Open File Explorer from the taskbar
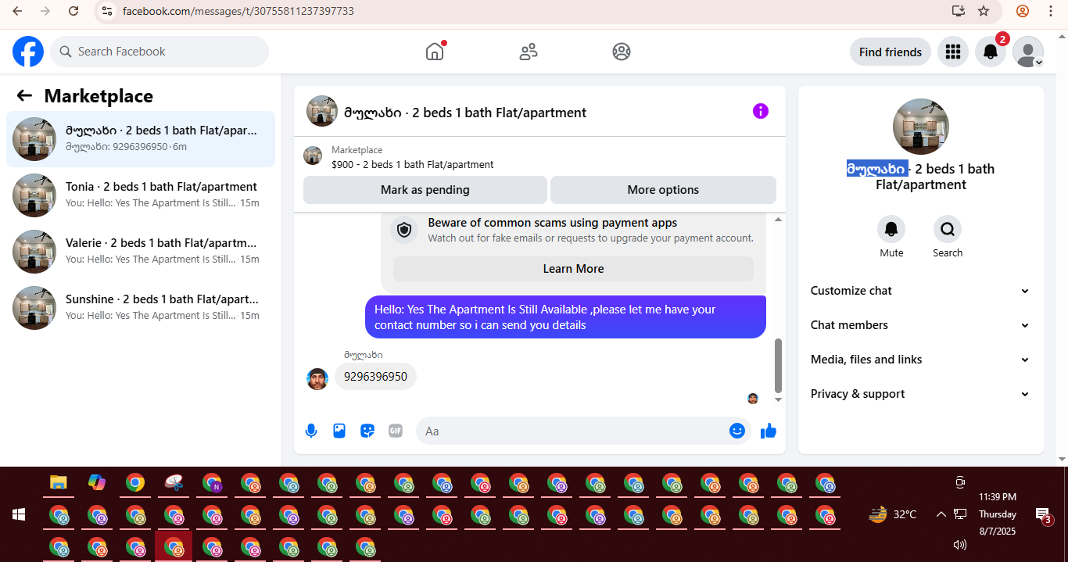The height and width of the screenshot is (562, 1068). click(59, 483)
